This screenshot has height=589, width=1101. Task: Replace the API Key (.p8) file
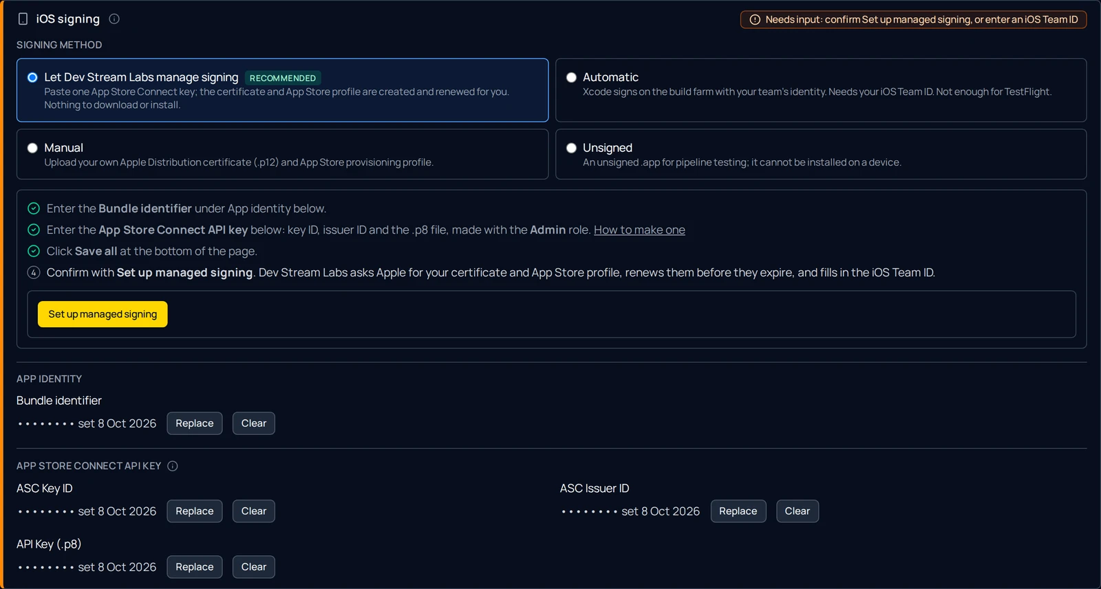coord(195,567)
